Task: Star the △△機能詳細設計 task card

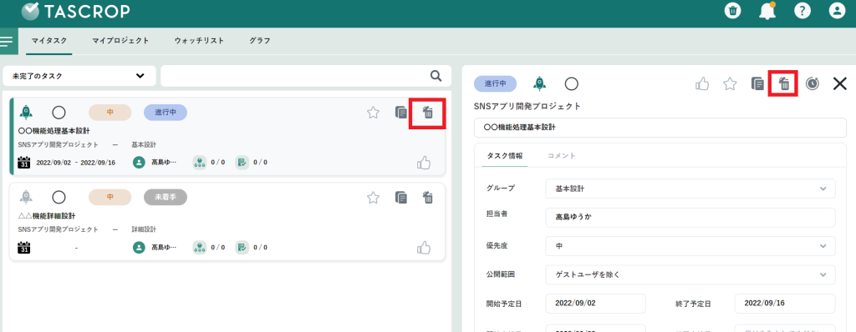Action: pyautogui.click(x=373, y=198)
